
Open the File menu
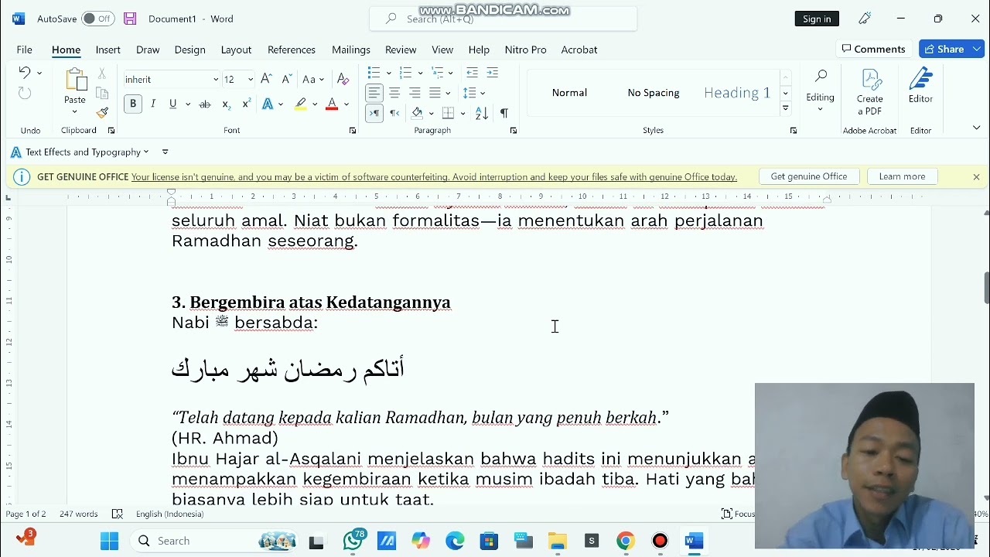coord(25,50)
